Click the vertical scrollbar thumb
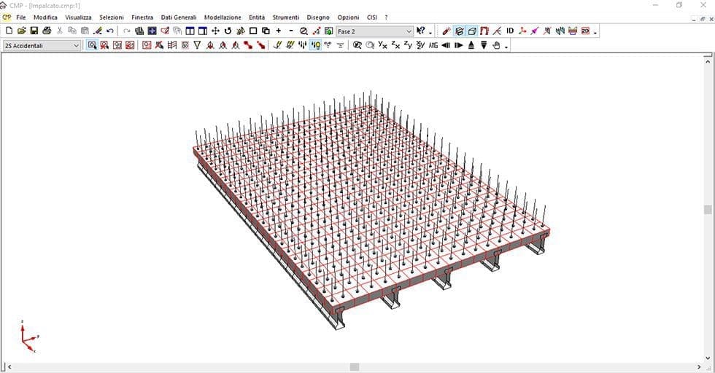This screenshot has height=373, width=715. [708, 210]
